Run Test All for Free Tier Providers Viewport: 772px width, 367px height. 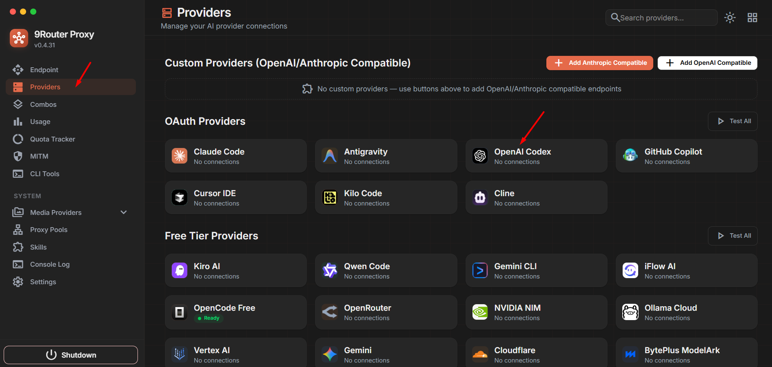click(x=733, y=236)
